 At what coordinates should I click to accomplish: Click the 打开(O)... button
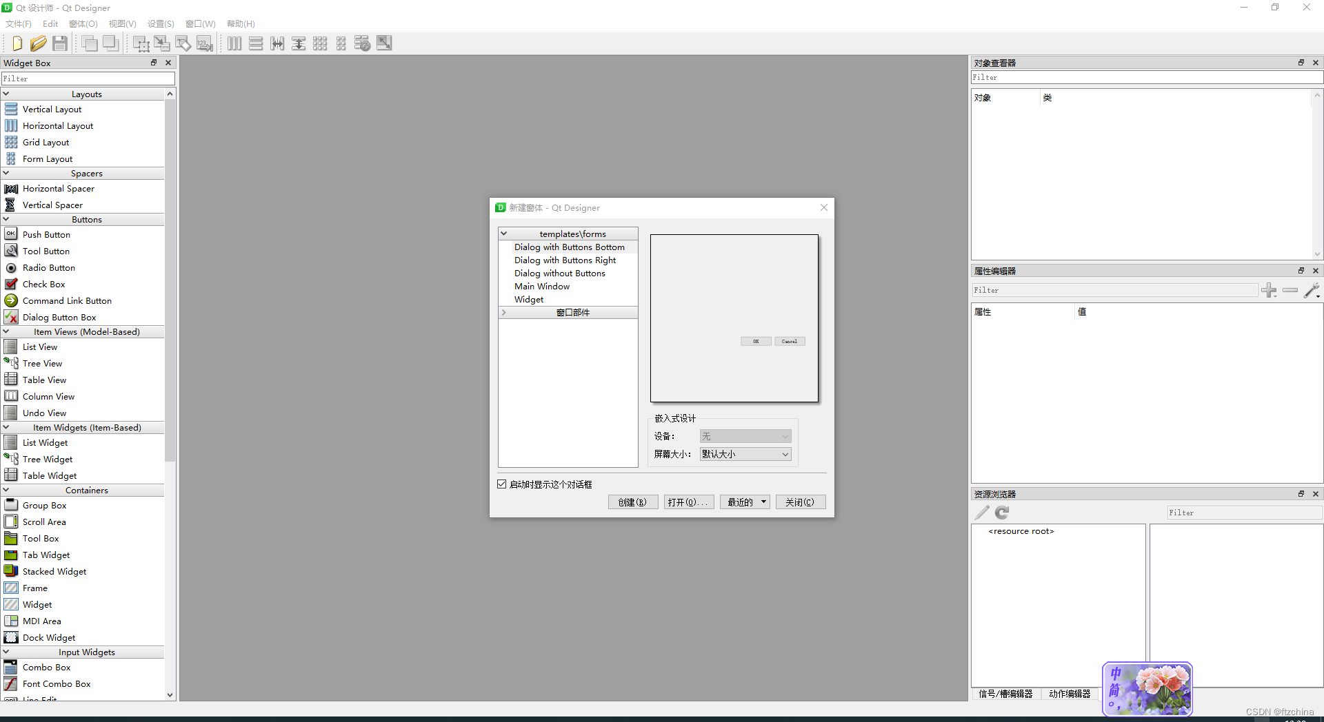[689, 502]
